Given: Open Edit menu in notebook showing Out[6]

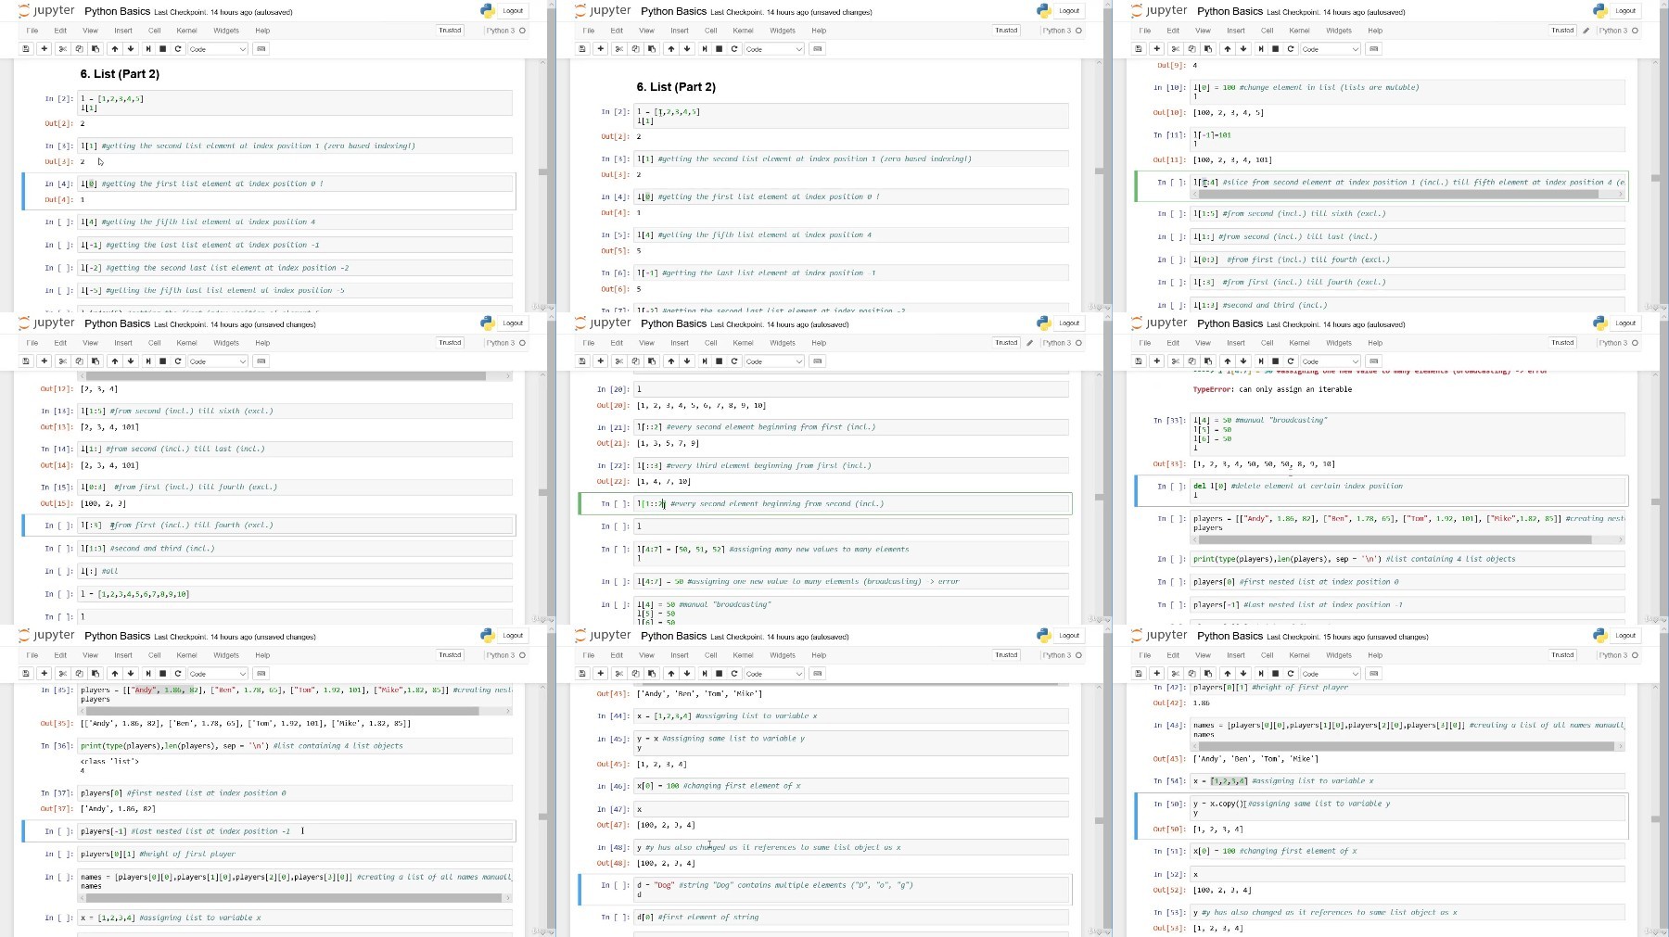Looking at the screenshot, I should pyautogui.click(x=617, y=31).
